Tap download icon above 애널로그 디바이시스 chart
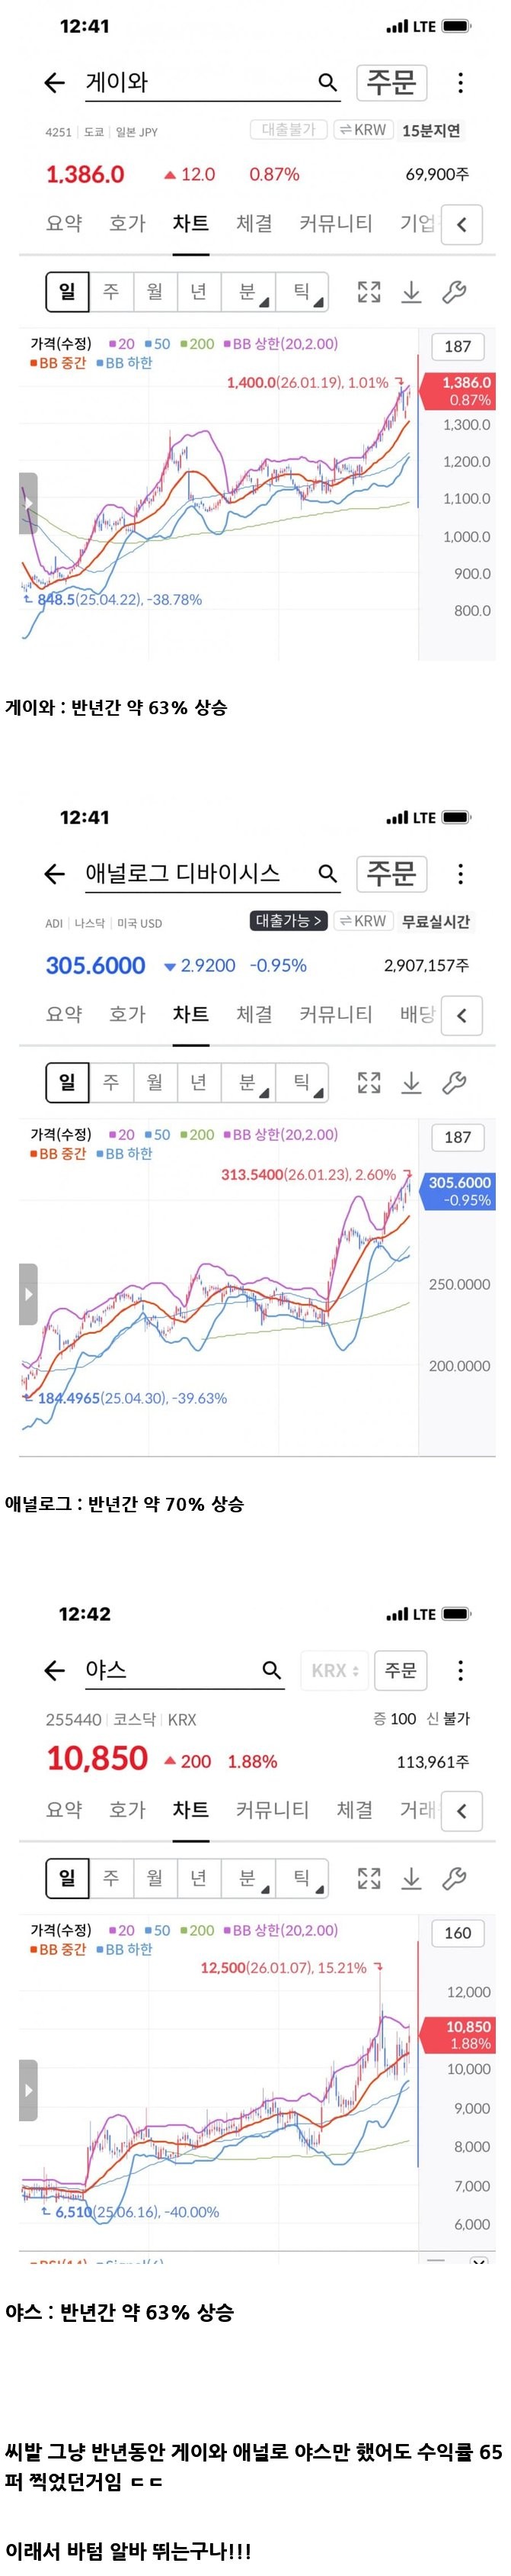511x2576 pixels. point(411,1082)
